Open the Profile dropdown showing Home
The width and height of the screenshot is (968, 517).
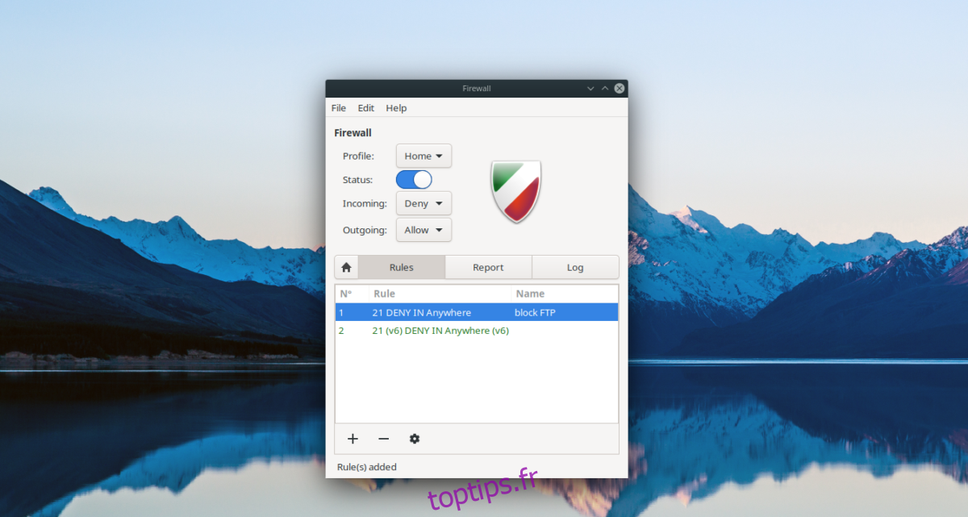pos(423,156)
